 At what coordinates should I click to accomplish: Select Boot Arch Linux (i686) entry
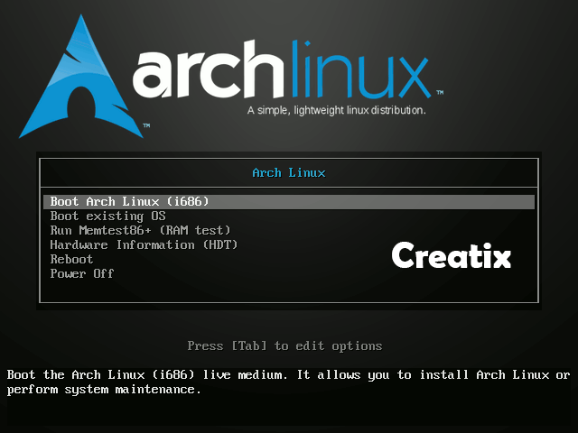[289, 202]
